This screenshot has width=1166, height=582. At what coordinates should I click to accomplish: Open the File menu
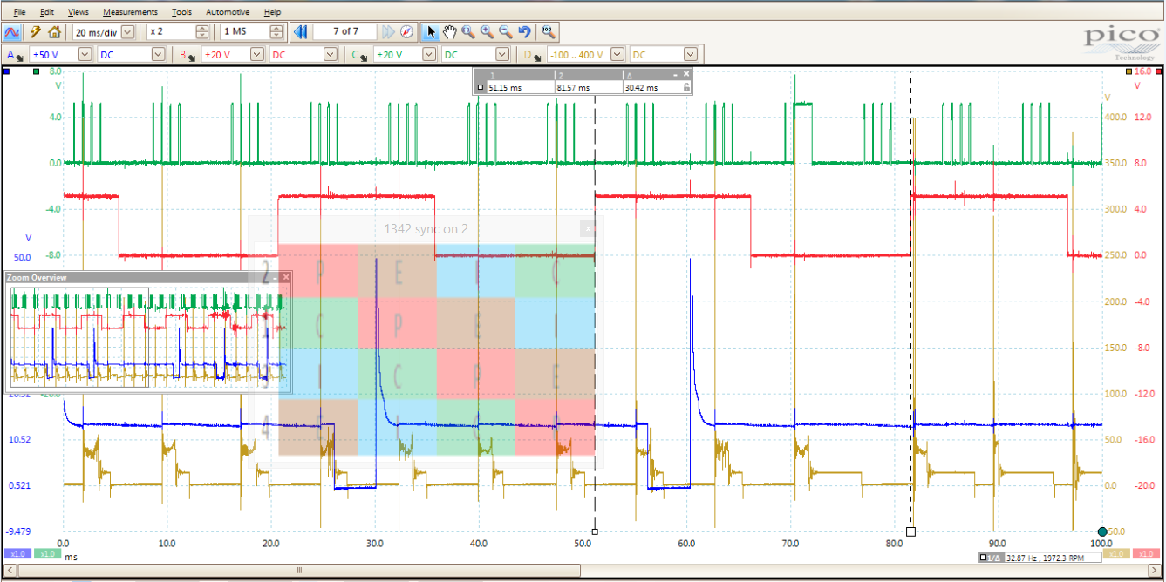pyautogui.click(x=19, y=12)
